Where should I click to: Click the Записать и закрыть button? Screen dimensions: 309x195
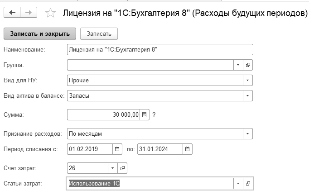[x=40, y=33]
